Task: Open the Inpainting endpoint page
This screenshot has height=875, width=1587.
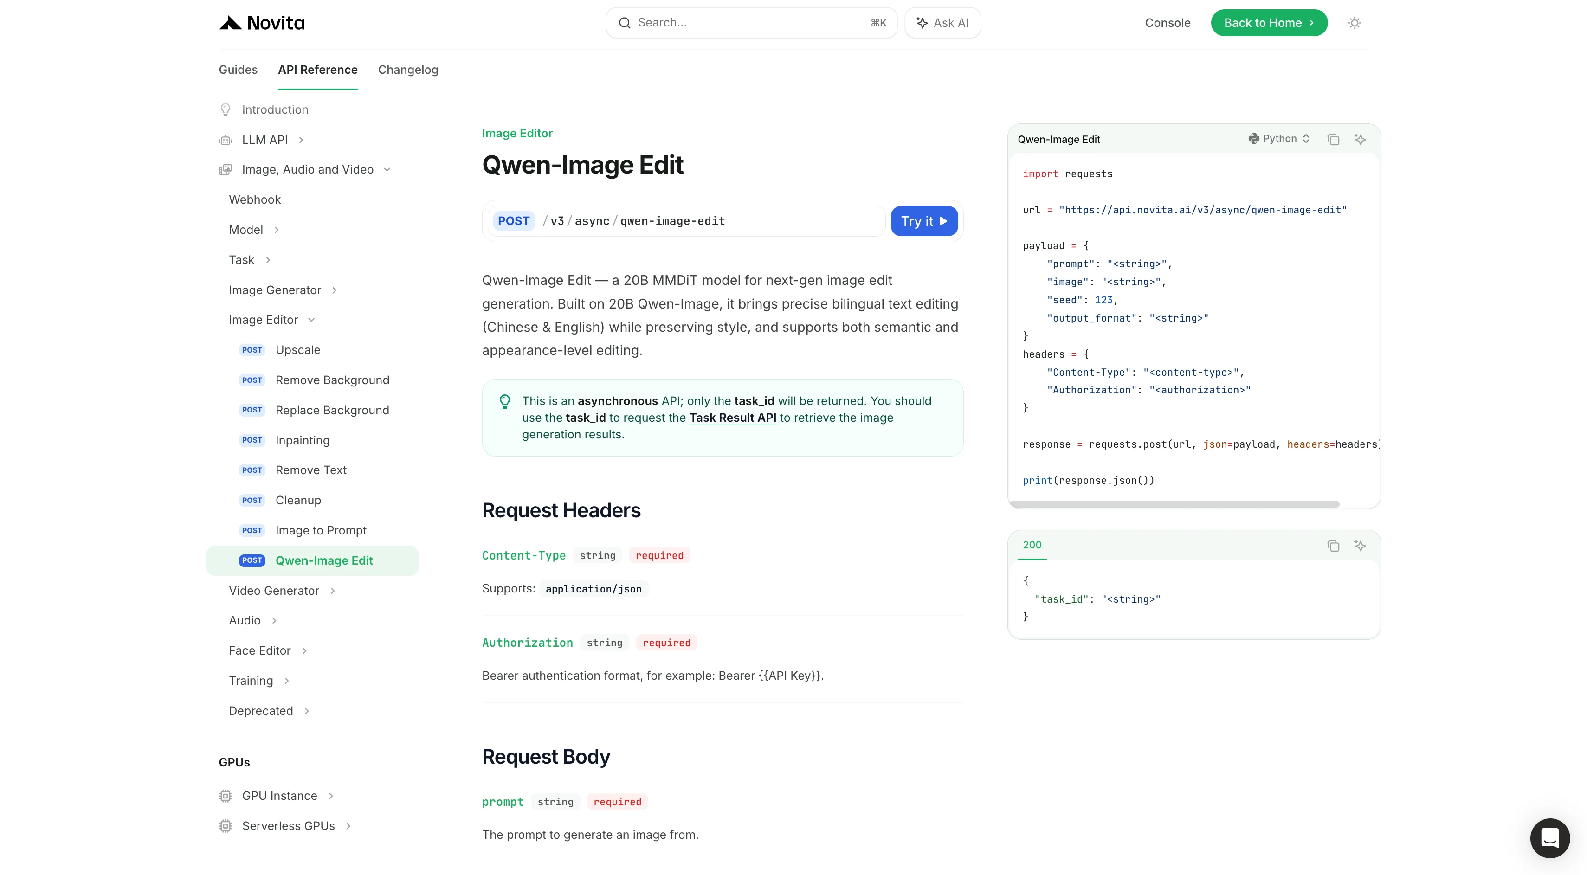Action: coord(303,440)
